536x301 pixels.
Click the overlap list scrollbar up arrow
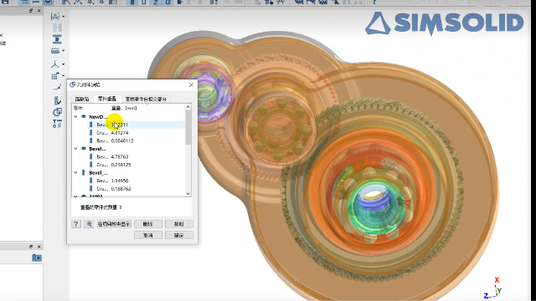coord(188,107)
